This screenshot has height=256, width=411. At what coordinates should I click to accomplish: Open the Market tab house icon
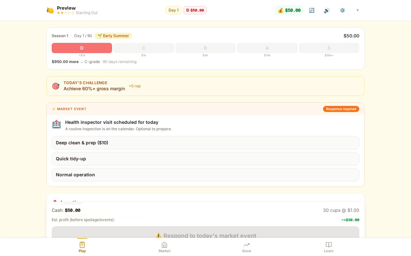164,245
